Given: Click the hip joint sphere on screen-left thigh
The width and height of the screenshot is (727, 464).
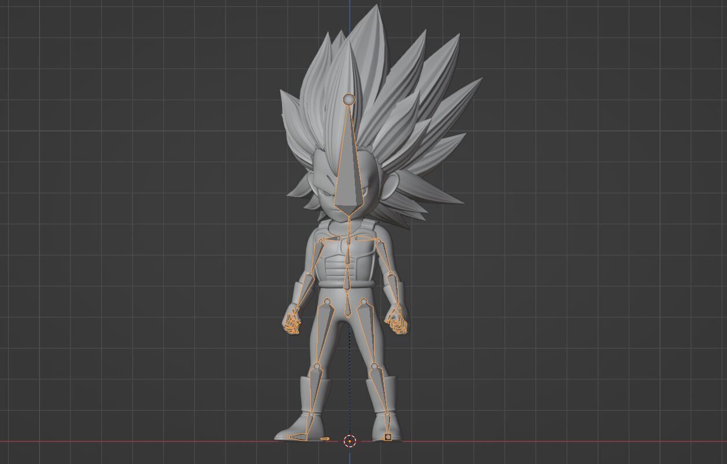Looking at the screenshot, I should pyautogui.click(x=326, y=302).
